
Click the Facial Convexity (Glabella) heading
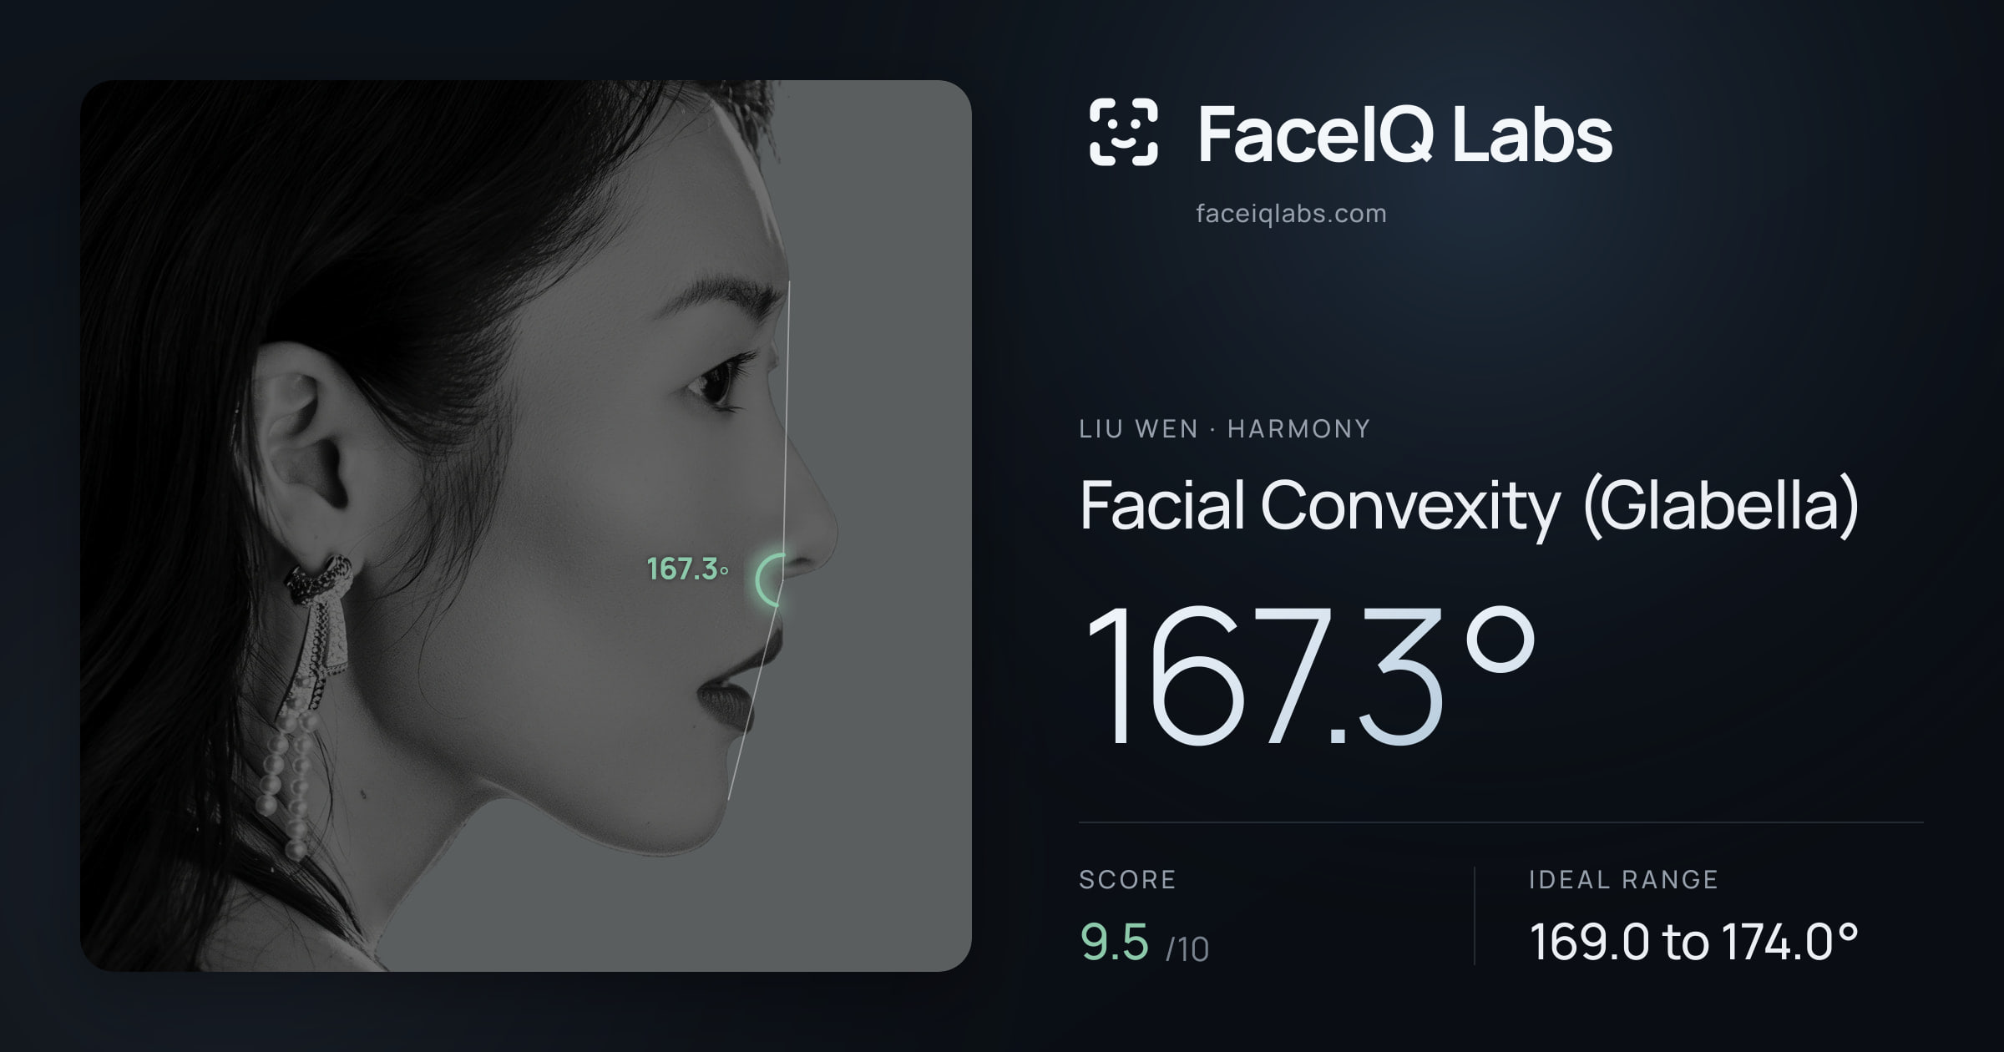click(1469, 506)
